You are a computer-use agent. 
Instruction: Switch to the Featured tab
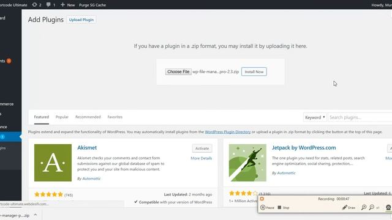[x=42, y=117]
